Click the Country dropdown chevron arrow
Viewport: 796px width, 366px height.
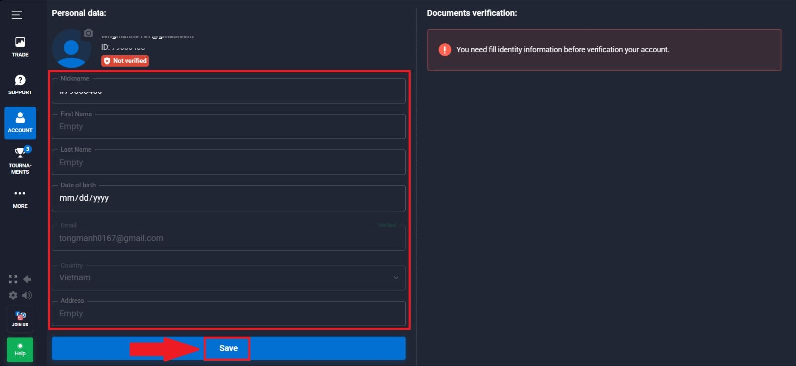(396, 278)
